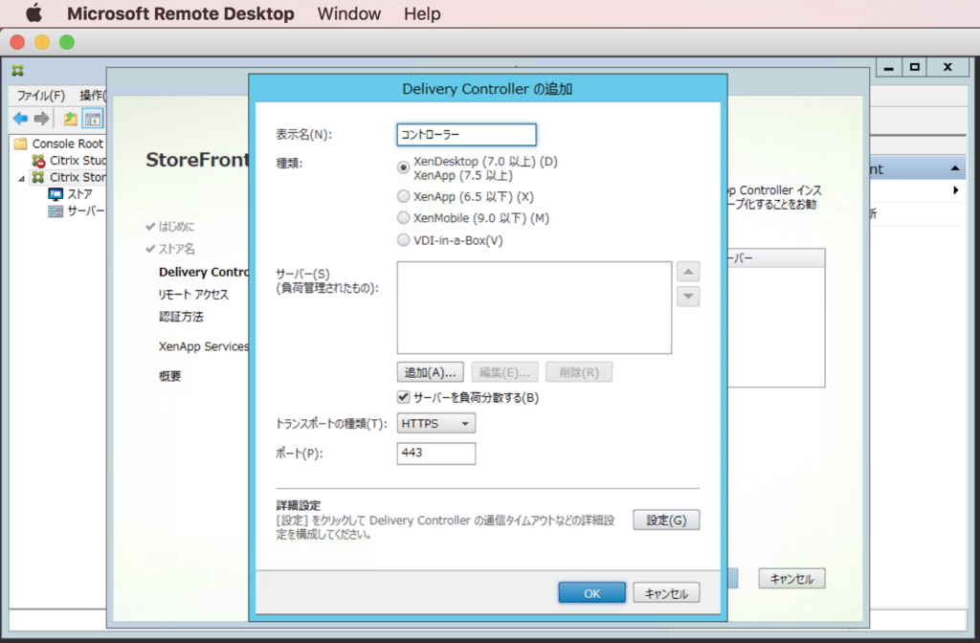Toggle サーバーを負荷分散する checkbox
Screen dimensions: 980x643
pyautogui.click(x=403, y=397)
